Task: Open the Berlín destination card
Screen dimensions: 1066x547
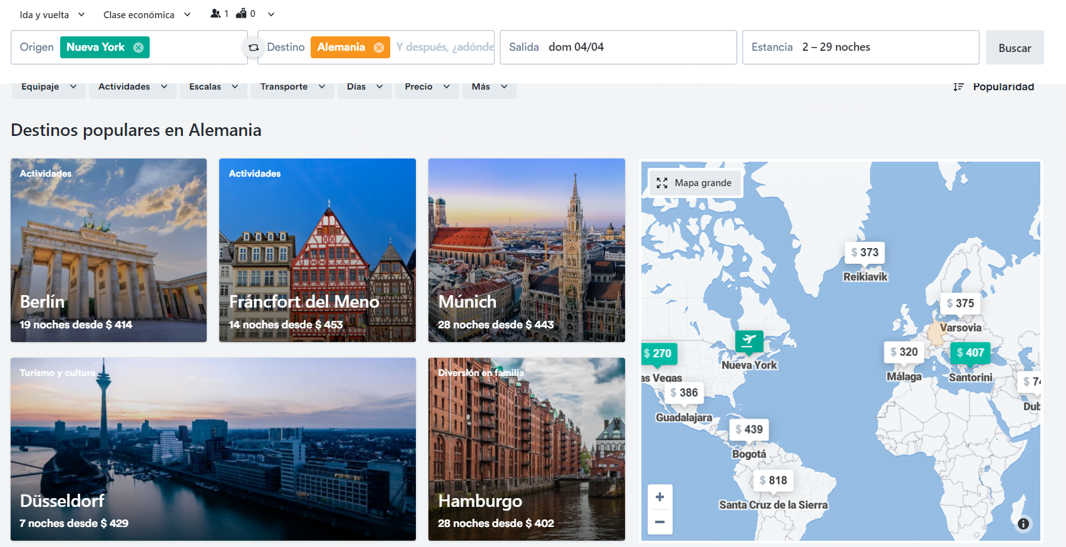Action: click(108, 250)
